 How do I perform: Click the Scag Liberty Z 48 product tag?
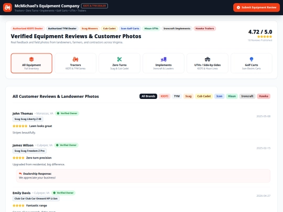pyautogui.click(x=28, y=119)
